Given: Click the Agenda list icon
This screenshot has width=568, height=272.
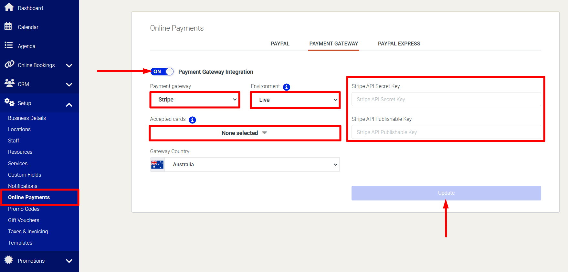Looking at the screenshot, I should tap(8, 45).
